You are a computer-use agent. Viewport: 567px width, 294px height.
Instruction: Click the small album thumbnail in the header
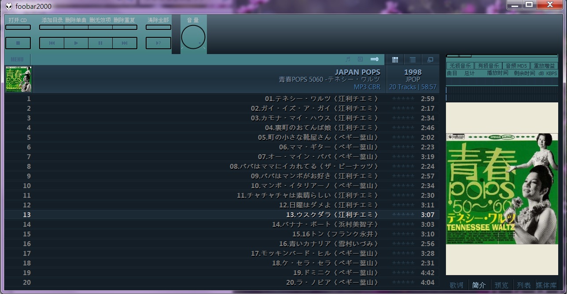[x=18, y=79]
